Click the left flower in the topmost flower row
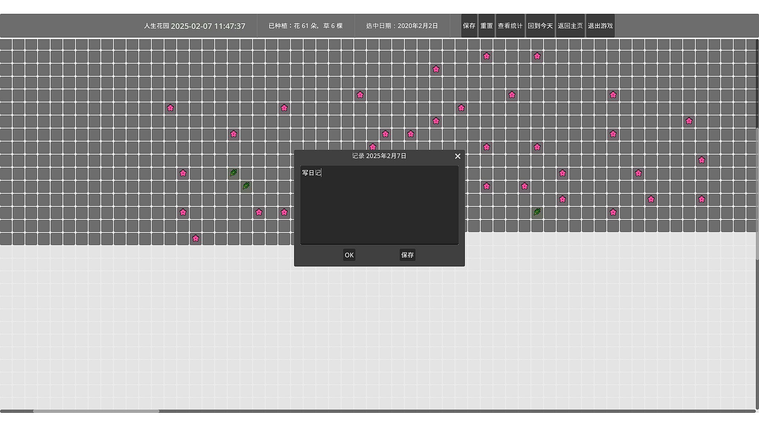Image resolution: width=759 pixels, height=427 pixels. (x=486, y=56)
